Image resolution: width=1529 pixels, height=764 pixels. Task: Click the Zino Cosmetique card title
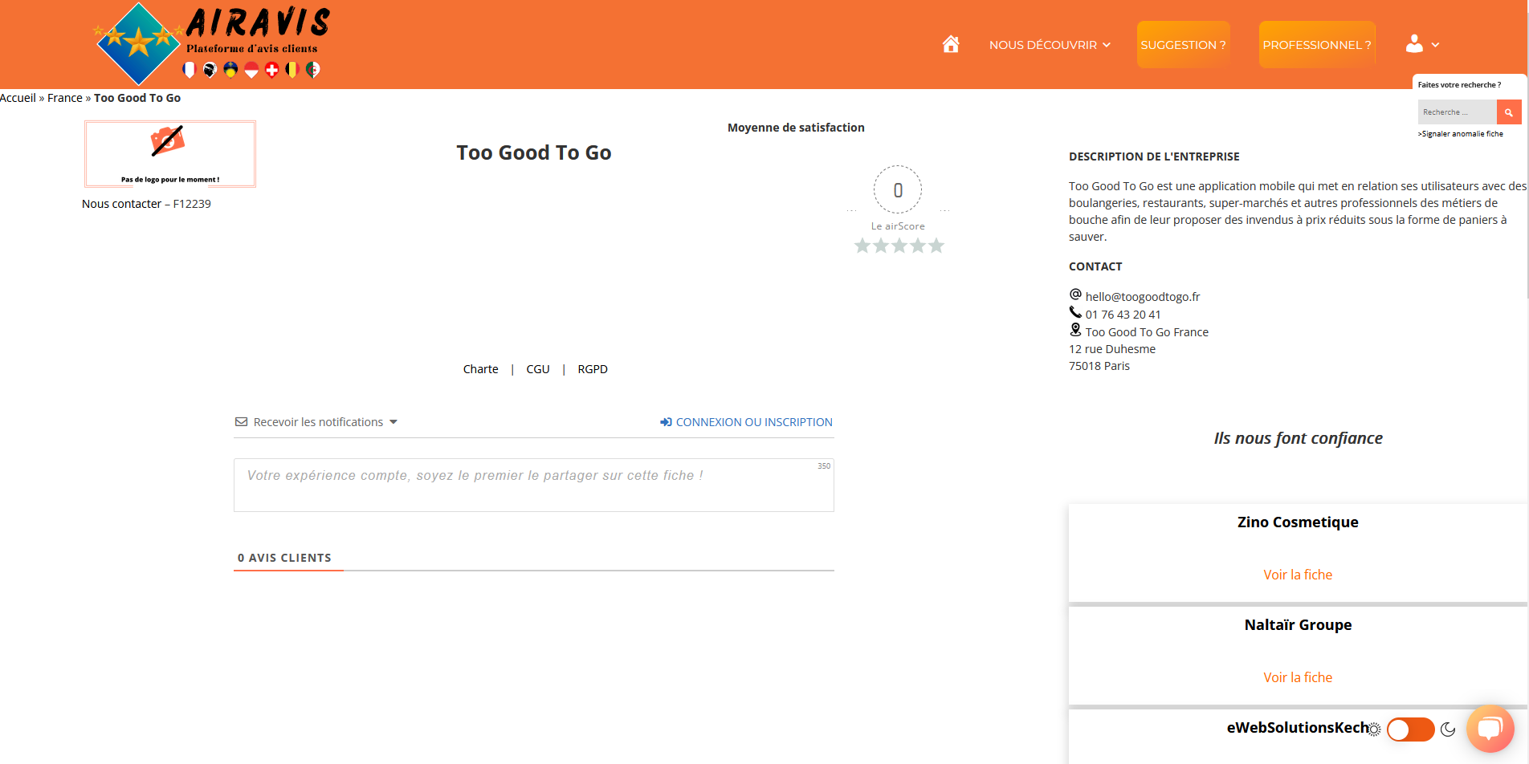point(1298,522)
